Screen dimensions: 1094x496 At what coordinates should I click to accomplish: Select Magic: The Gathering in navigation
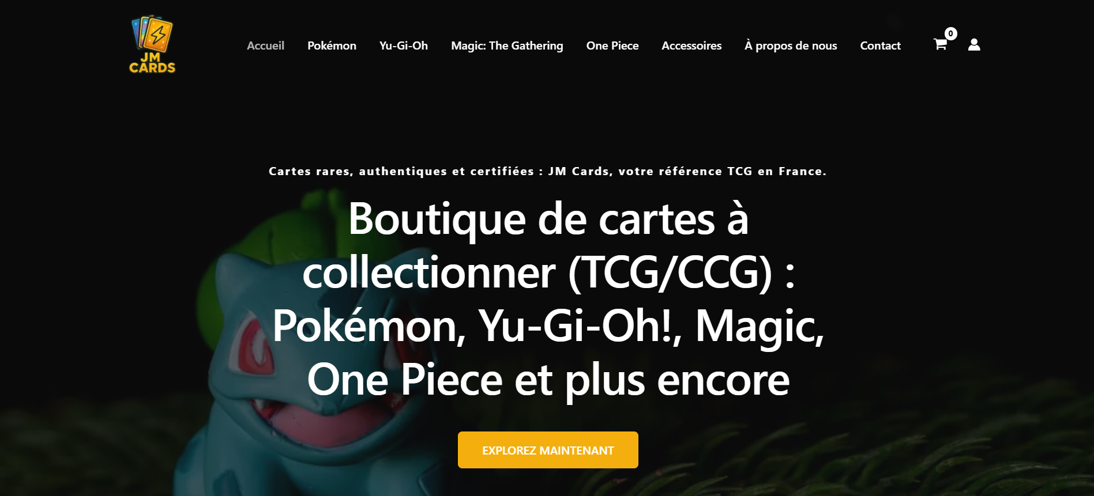[507, 46]
